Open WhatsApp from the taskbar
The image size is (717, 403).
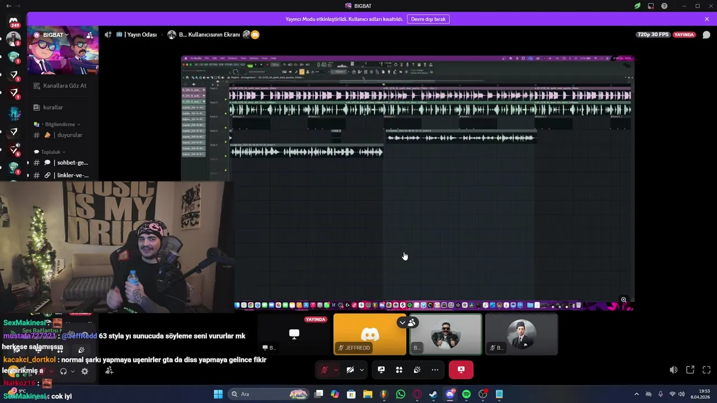click(401, 394)
